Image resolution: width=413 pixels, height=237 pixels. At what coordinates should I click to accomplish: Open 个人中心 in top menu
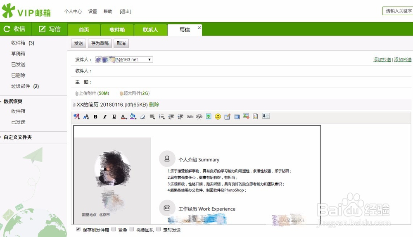73,12
